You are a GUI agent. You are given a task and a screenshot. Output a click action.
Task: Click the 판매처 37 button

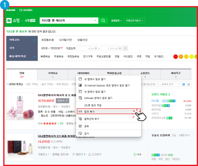coord(63,101)
